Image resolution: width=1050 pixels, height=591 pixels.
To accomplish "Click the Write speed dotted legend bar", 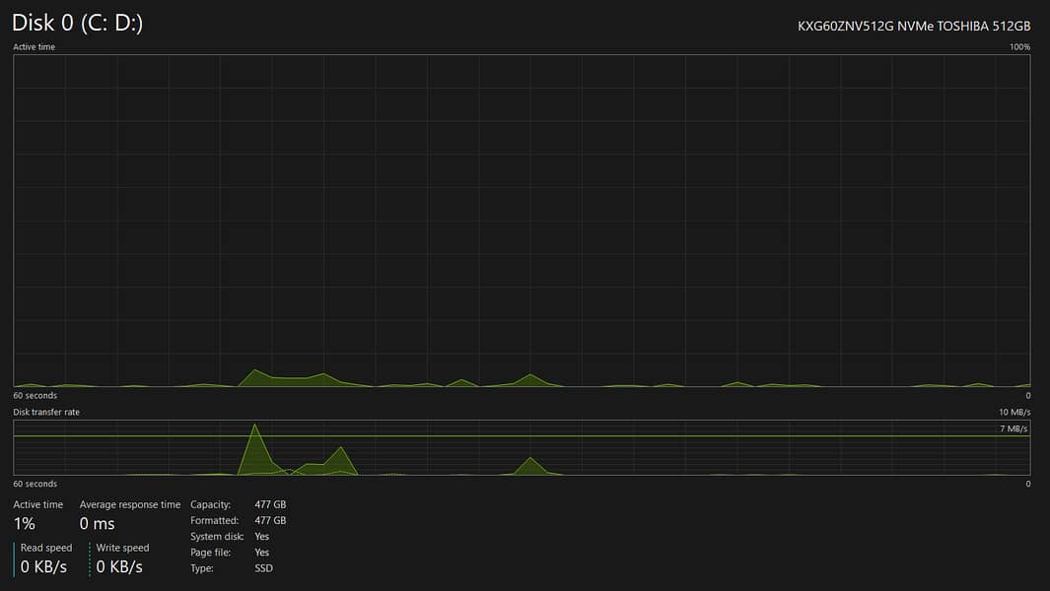I will pos(90,558).
